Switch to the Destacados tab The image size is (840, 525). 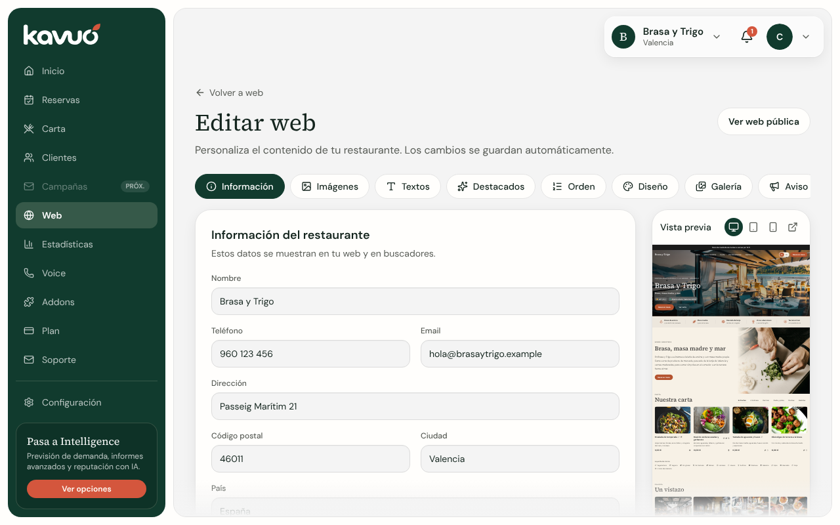491,186
